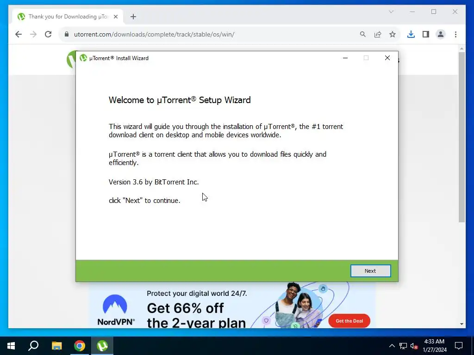474x355 pixels.
Task: Open network status tray icon
Action: [x=403, y=346]
